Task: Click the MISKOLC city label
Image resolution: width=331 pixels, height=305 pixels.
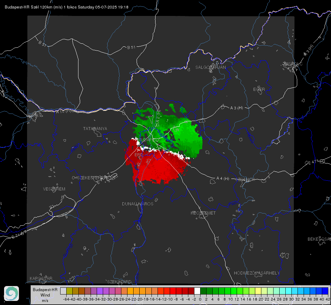Action: [293, 64]
